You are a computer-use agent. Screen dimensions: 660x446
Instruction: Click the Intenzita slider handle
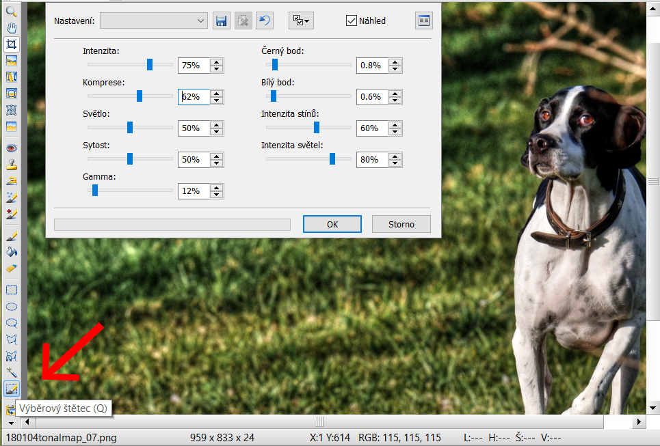click(x=149, y=64)
